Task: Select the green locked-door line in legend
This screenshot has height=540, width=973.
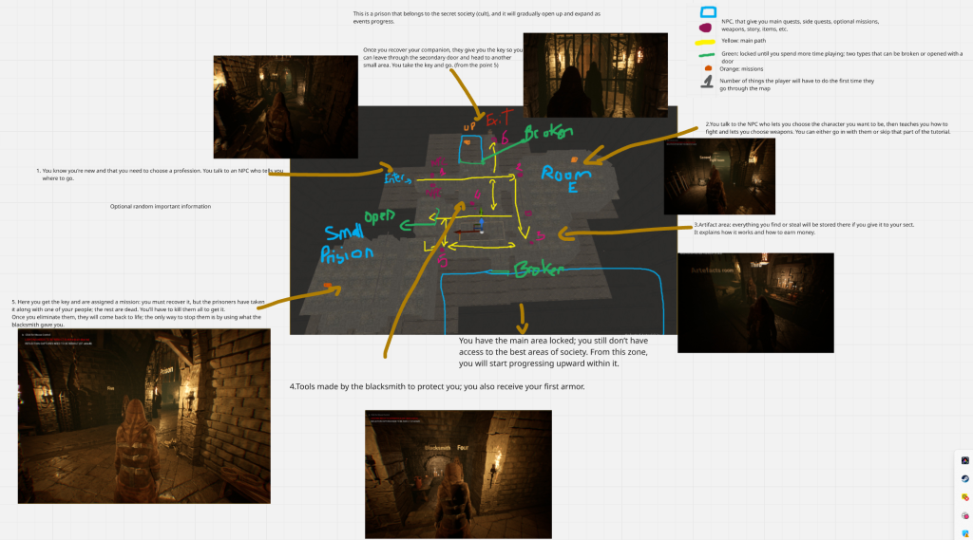Action: tap(707, 55)
